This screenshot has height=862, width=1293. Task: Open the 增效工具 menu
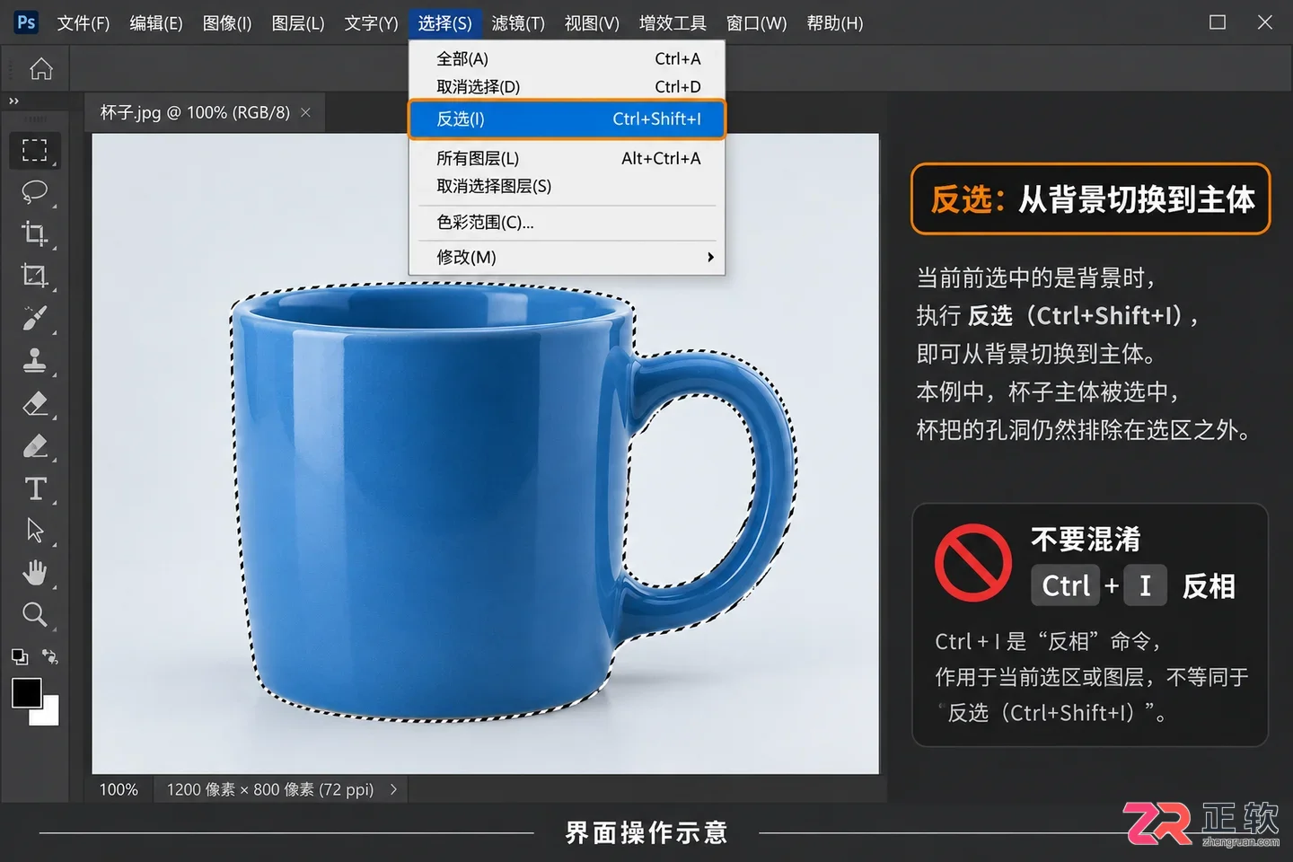tap(673, 23)
